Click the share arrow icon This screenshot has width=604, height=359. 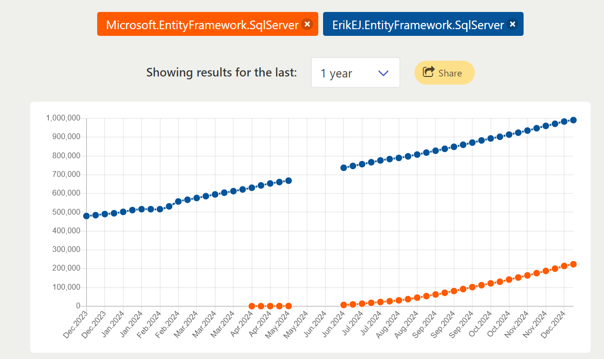(x=429, y=72)
